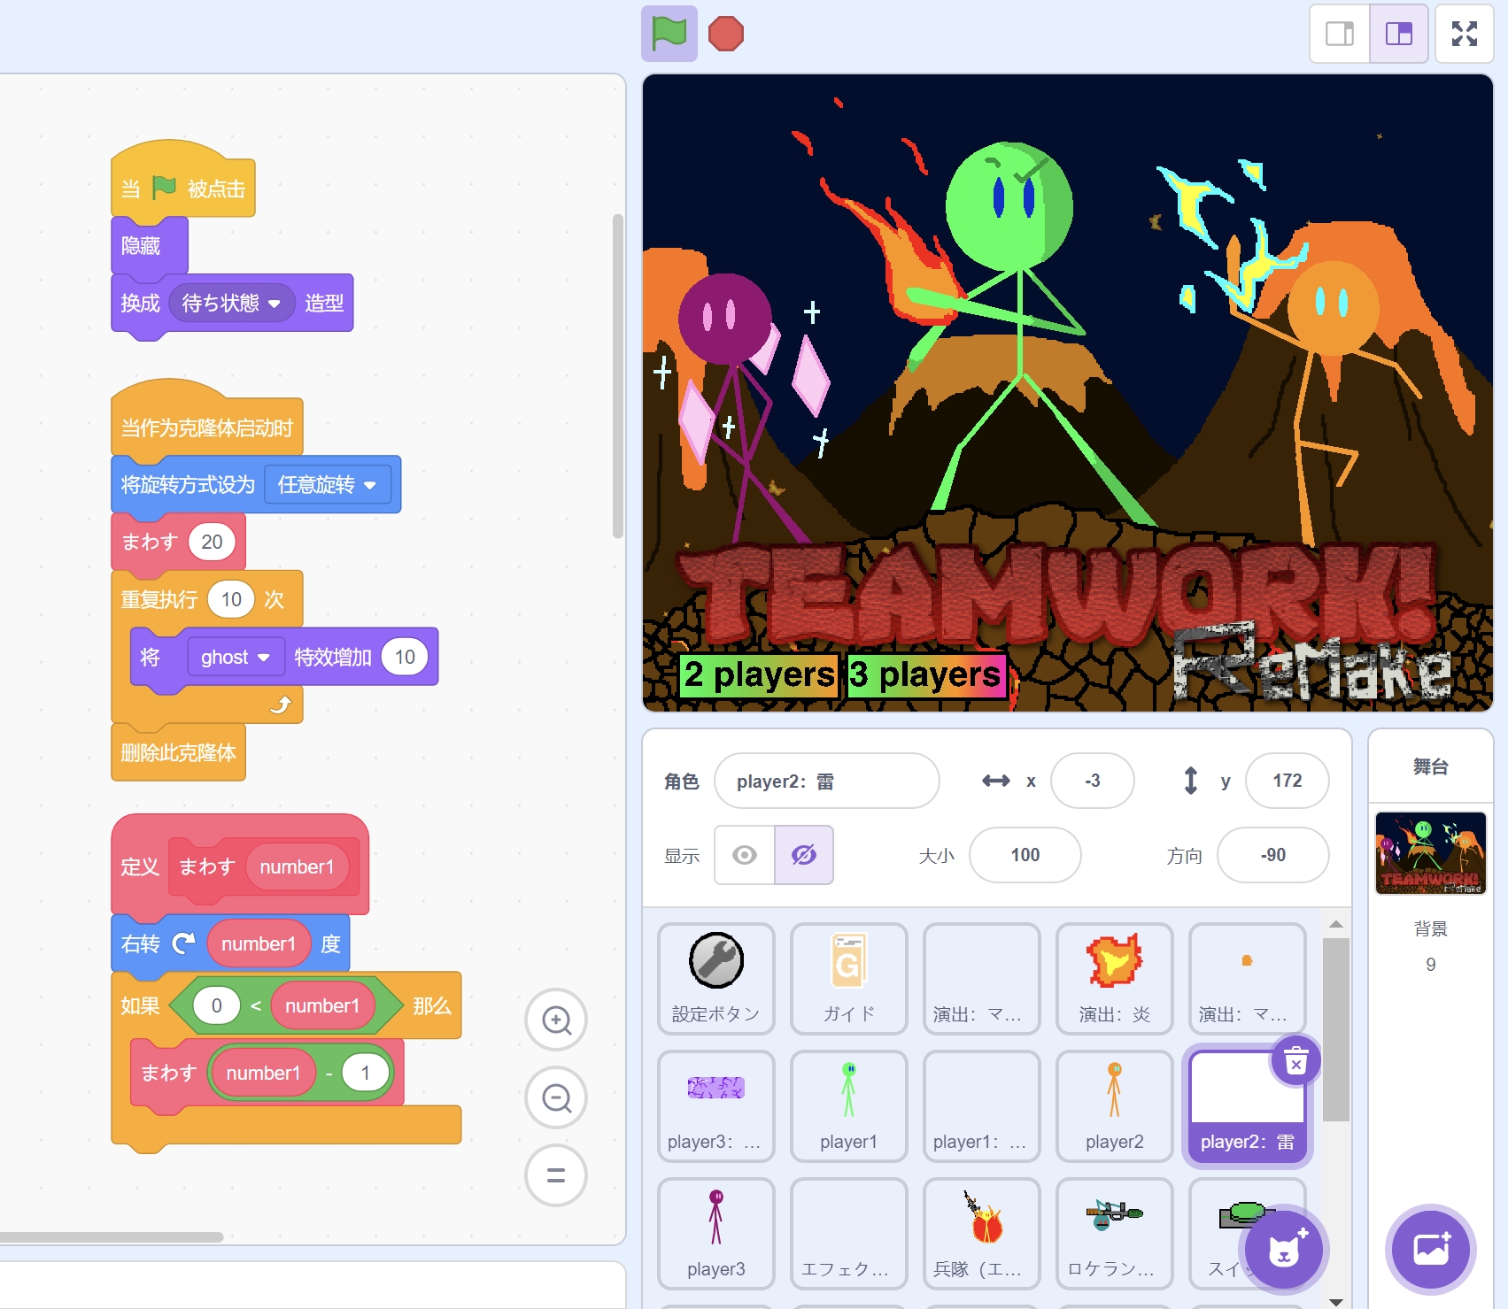Zoom in on the code workspace
Screen dimensions: 1508x1309
556,1020
